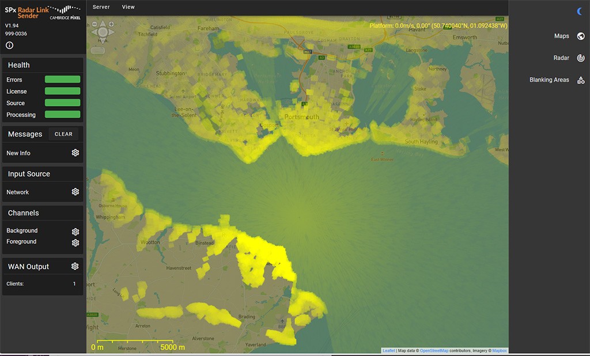Click the Radar sweep icon
Screen dimensions: 590x356
click(580, 58)
